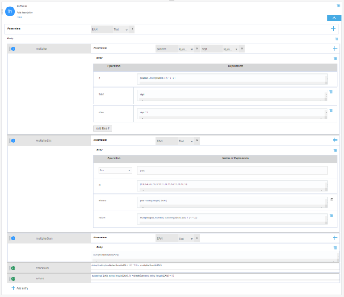This screenshot has height=297, width=344.
Task: Remove the top-level EAN parameter
Action: [132, 29]
